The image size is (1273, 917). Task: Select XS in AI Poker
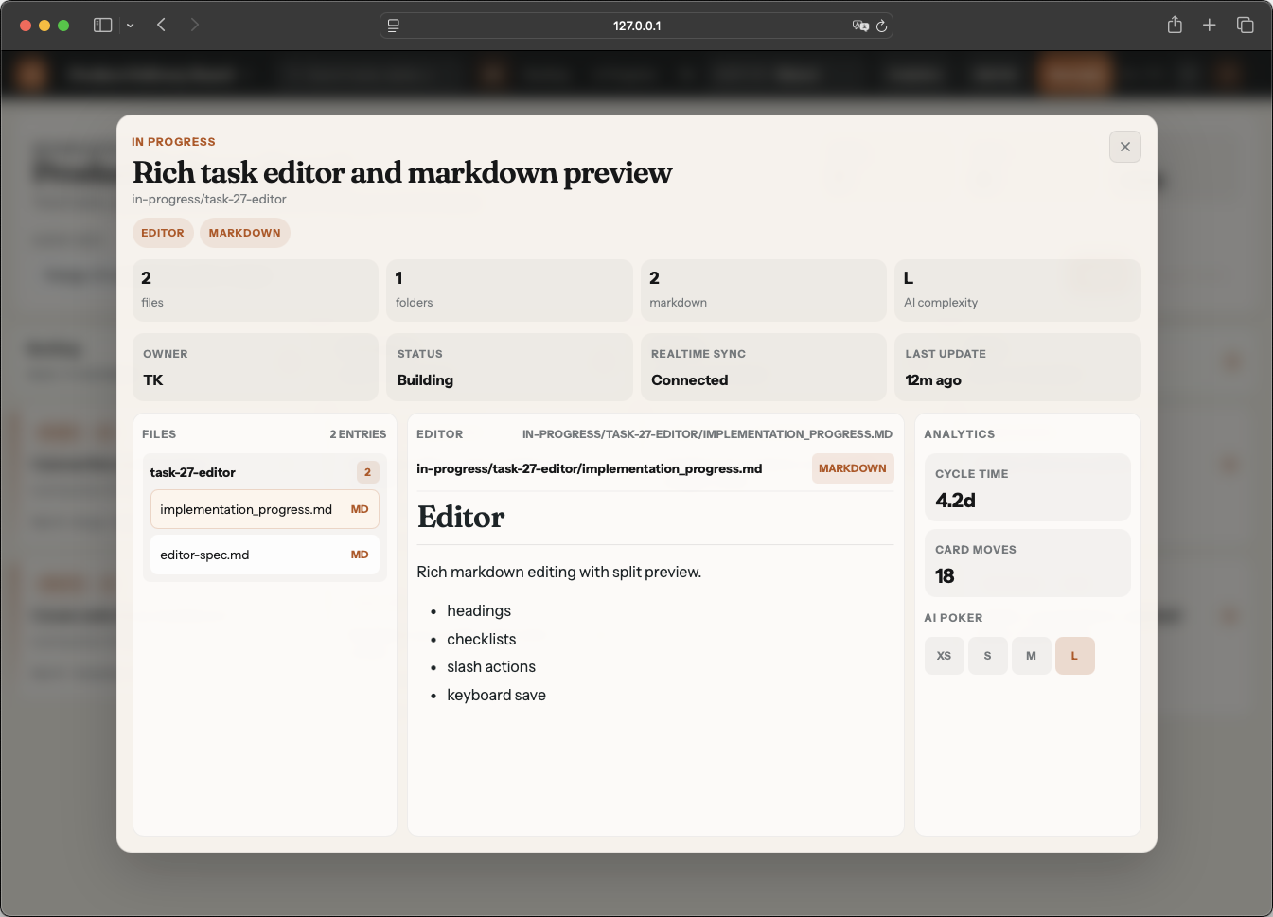[944, 656]
